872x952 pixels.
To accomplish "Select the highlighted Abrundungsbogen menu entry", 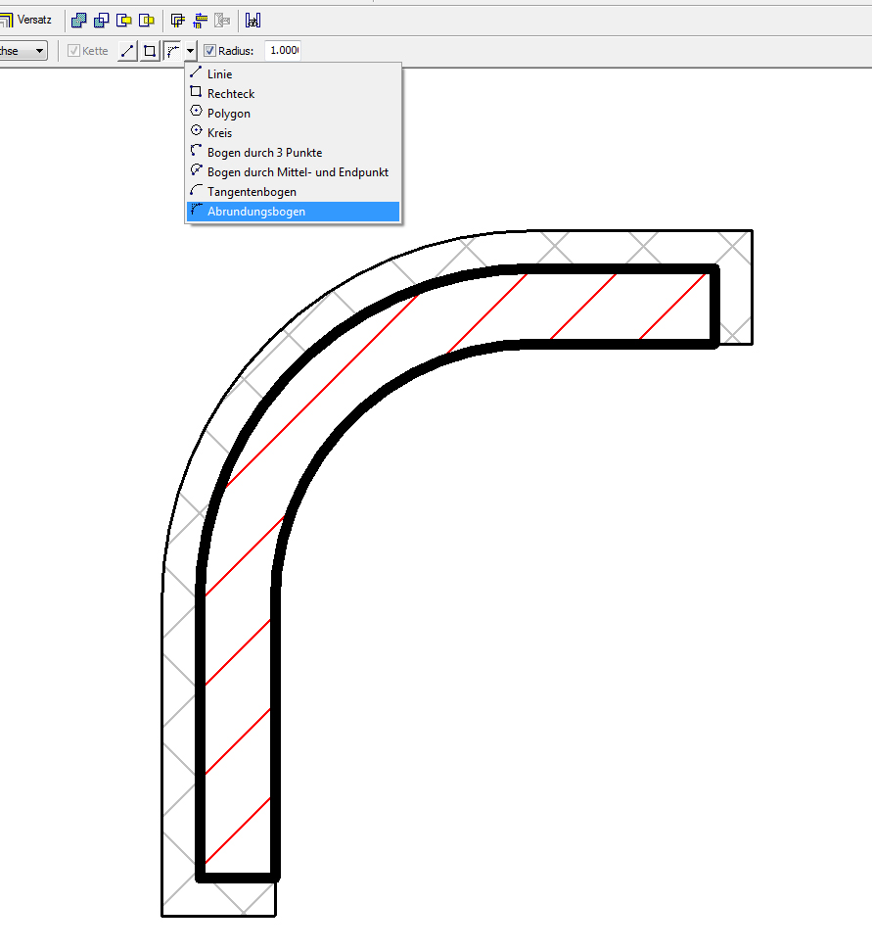I will pos(293,212).
